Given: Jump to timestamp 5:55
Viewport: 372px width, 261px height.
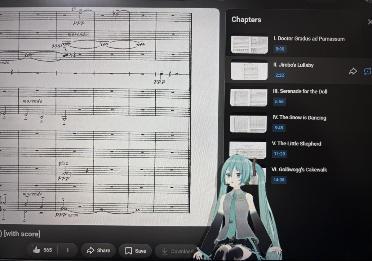Looking at the screenshot, I should 279,101.
